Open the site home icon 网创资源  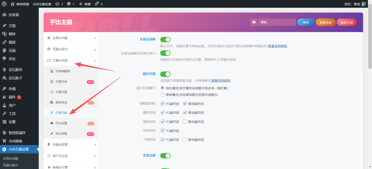(13, 4)
